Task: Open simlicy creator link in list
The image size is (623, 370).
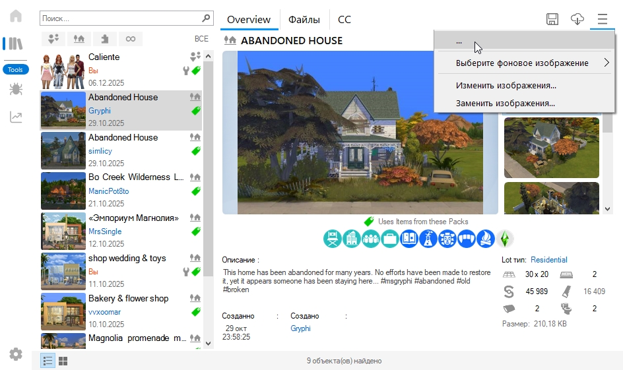Action: point(100,151)
